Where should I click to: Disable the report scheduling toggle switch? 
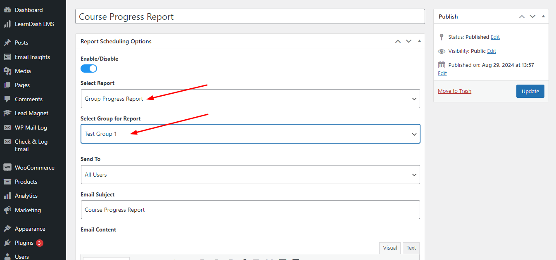(x=89, y=69)
